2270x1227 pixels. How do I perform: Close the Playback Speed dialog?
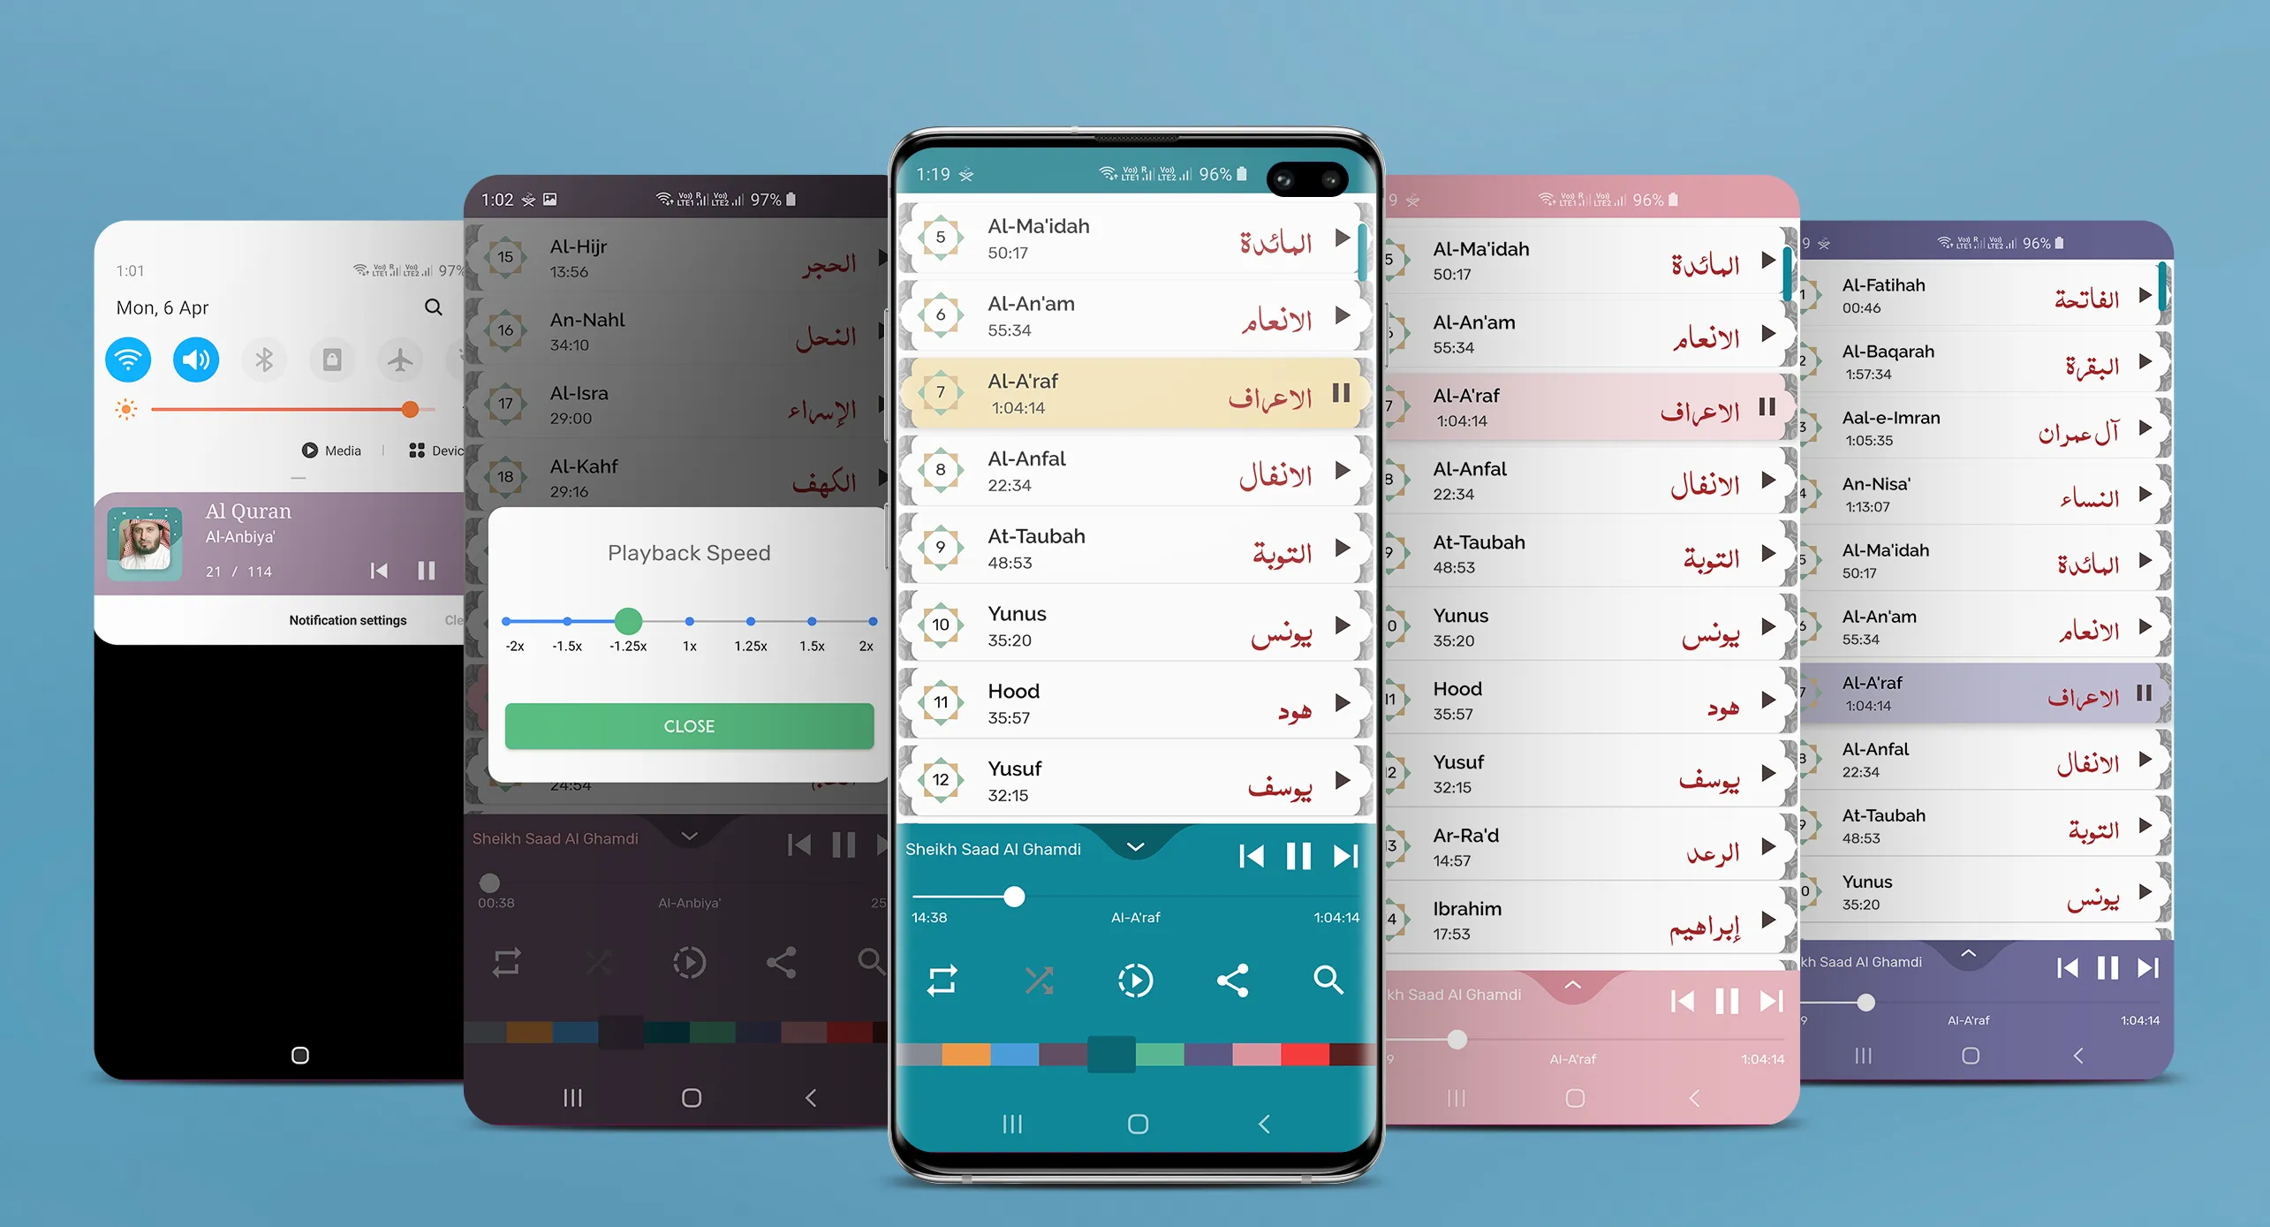pyautogui.click(x=690, y=727)
